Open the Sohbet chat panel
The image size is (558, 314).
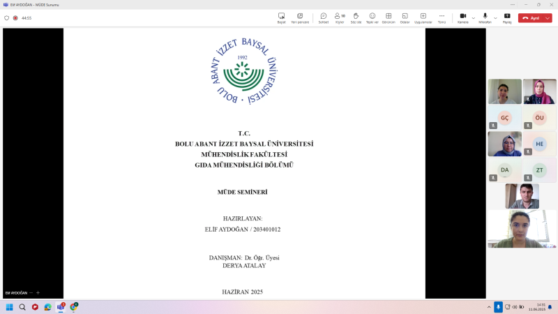(x=324, y=18)
